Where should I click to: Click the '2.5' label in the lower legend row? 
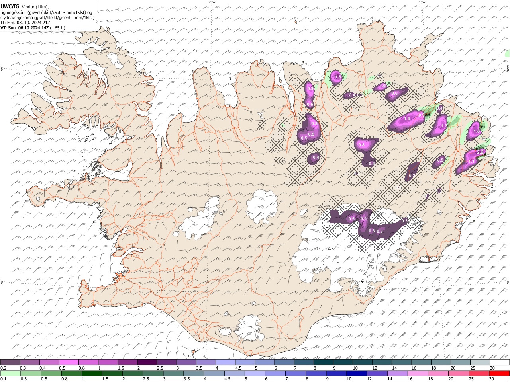coord(145,379)
